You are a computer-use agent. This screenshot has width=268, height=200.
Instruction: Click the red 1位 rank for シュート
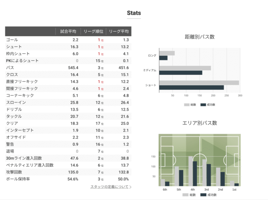(x=100, y=47)
